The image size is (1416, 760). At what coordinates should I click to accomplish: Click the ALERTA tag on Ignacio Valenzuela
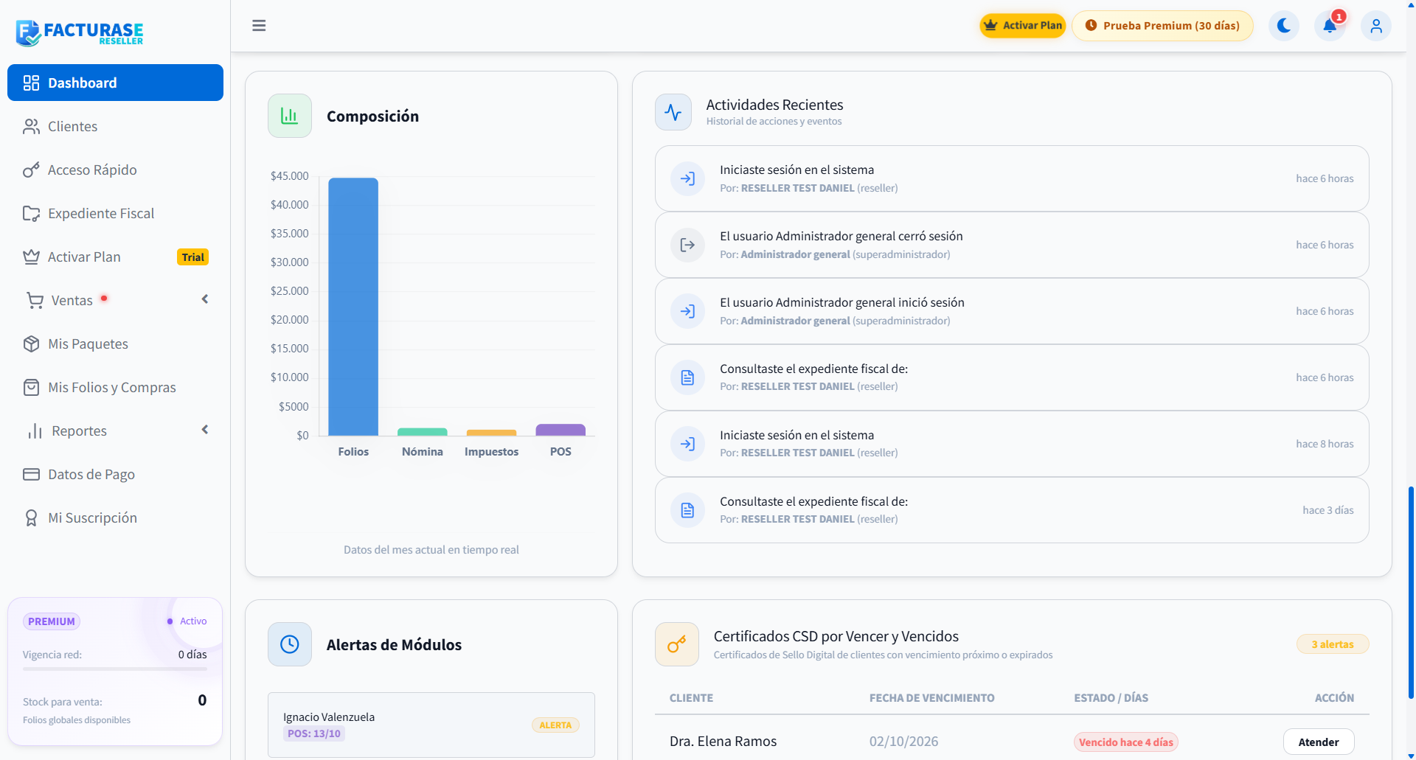click(555, 725)
